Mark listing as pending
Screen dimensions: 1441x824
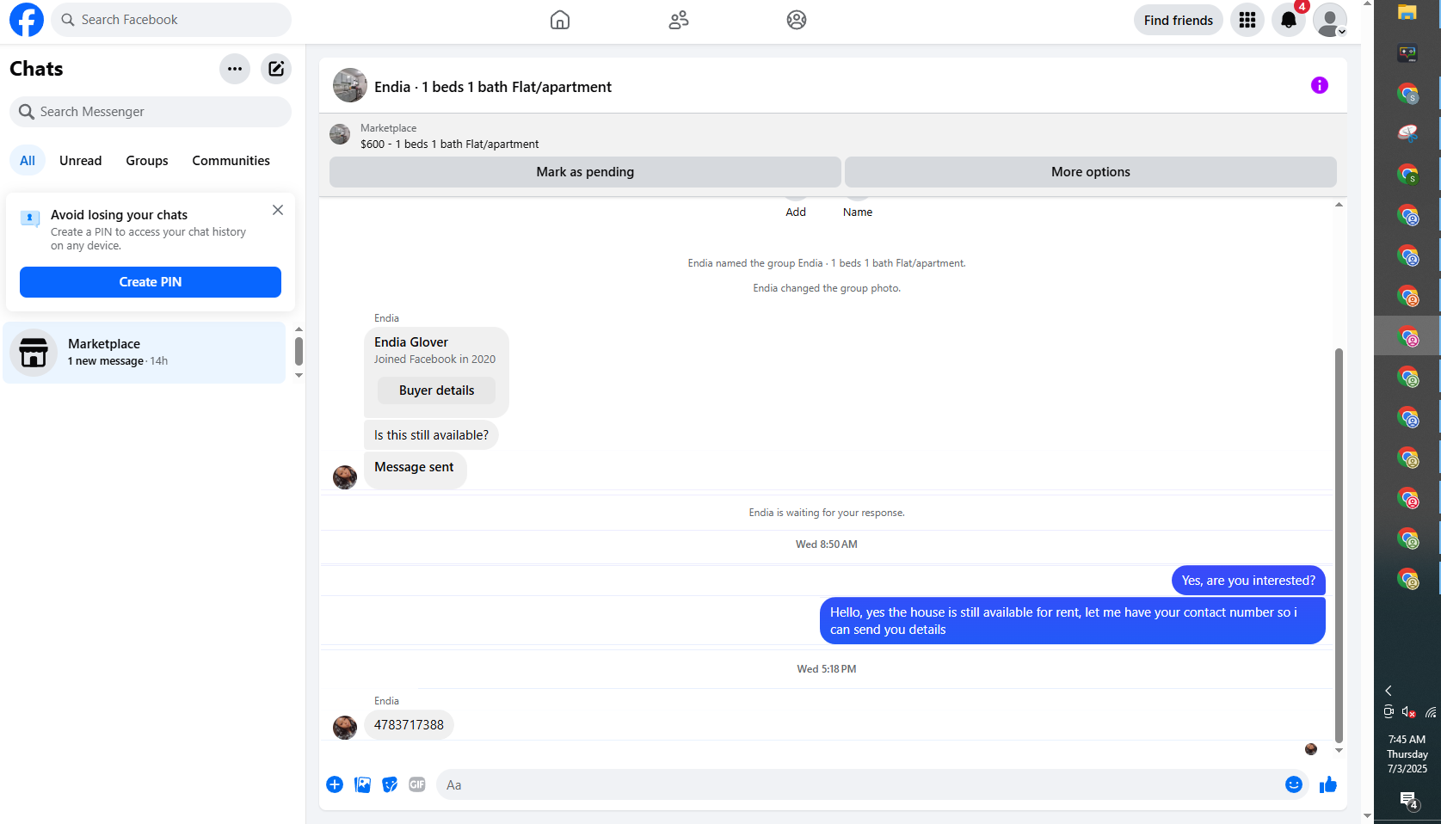tap(585, 172)
